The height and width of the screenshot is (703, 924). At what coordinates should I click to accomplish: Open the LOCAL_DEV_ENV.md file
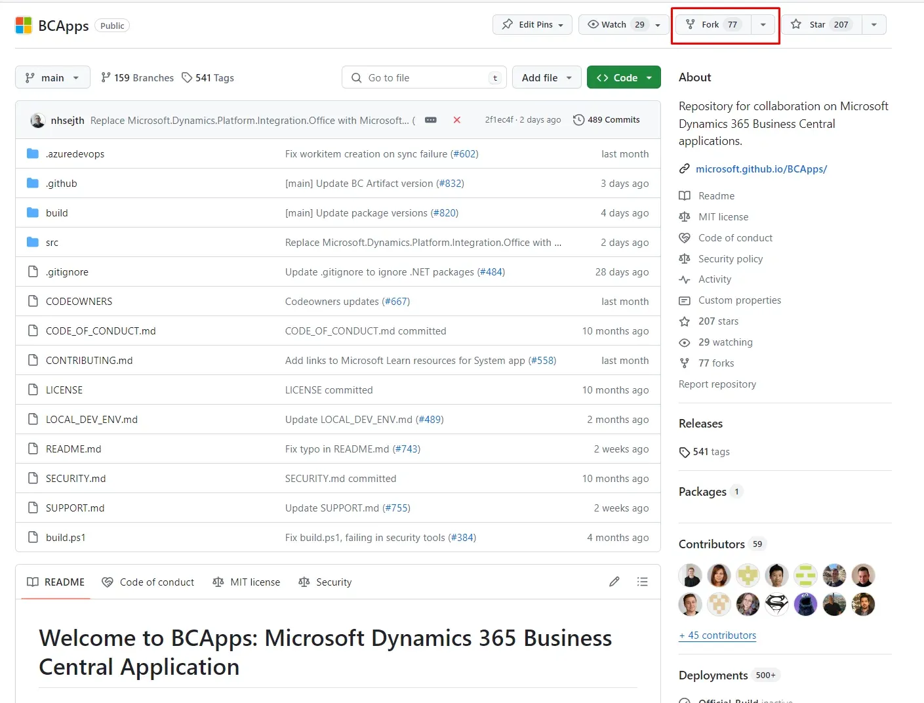click(x=92, y=420)
